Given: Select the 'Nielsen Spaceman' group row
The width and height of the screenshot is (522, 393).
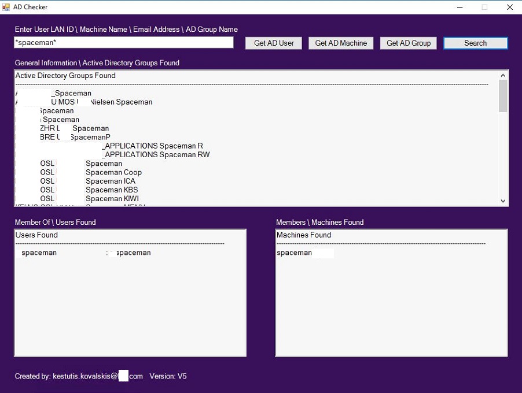Looking at the screenshot, I should pyautogui.click(x=84, y=102).
